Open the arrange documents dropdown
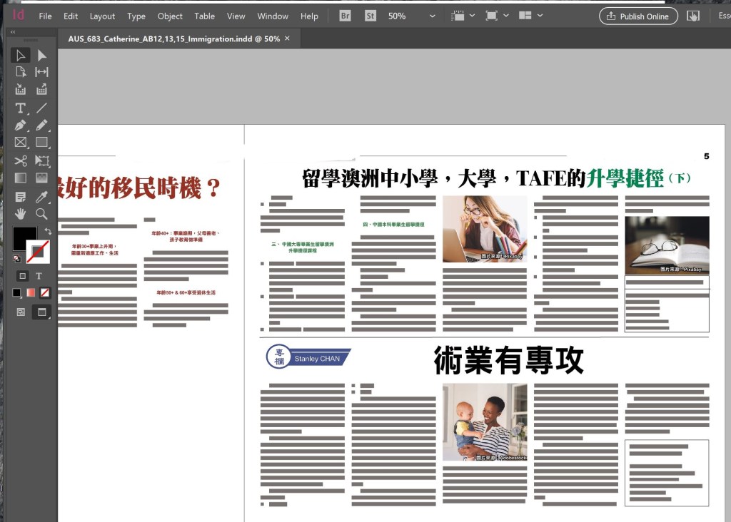This screenshot has width=731, height=522. [541, 16]
